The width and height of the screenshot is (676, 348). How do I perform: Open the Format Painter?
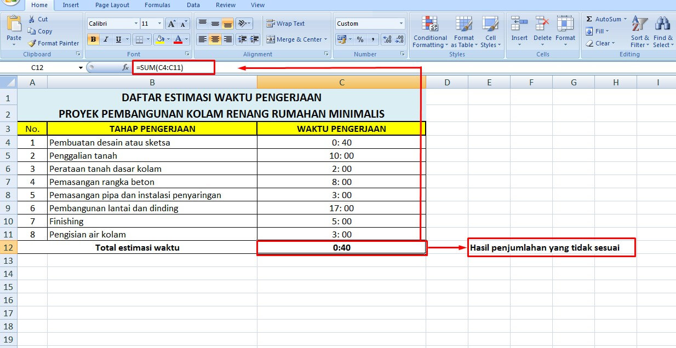pos(53,43)
